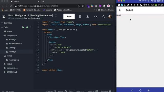Go back using phone header arrow

point(120,10)
